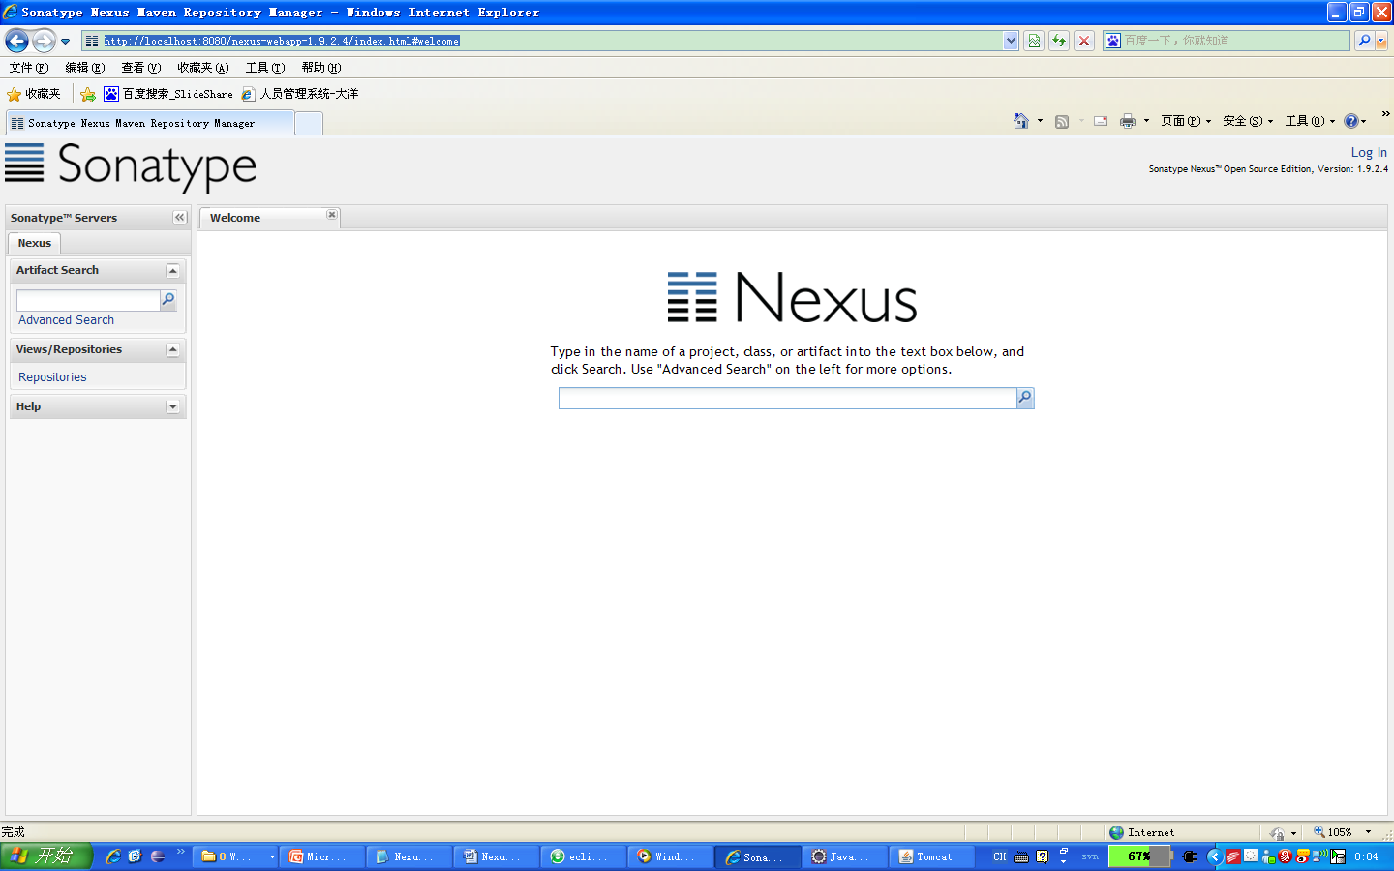Click the CH language indicator in tray
Viewport: 1394px width, 871px height.
[x=999, y=856]
